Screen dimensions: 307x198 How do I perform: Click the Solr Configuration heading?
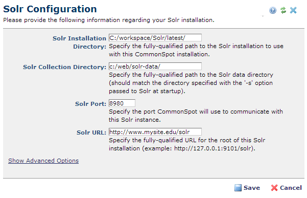pyautogui.click(x=50, y=9)
